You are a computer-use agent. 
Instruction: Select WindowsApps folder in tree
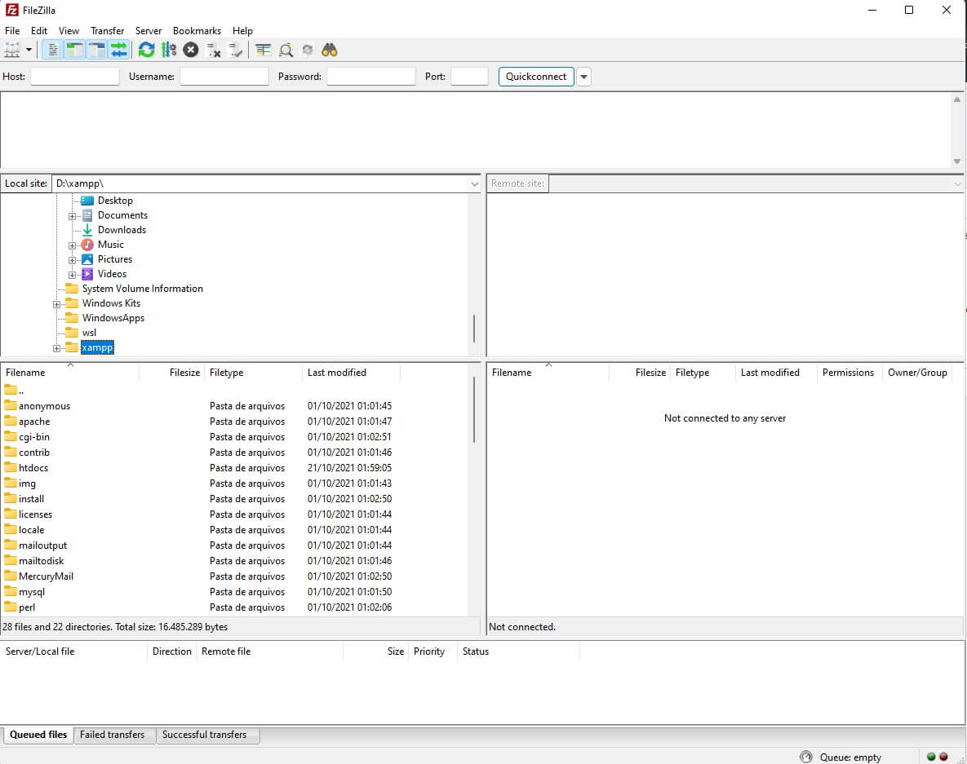[x=113, y=318]
